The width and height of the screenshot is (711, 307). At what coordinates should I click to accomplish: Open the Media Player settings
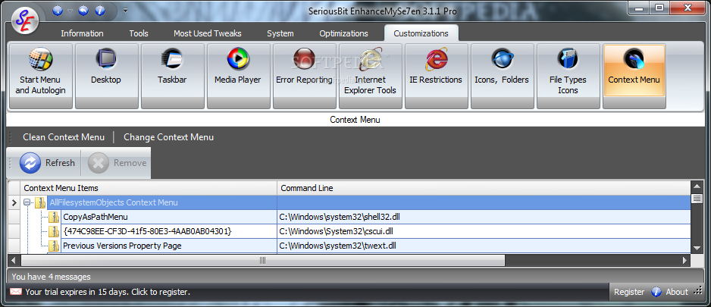pyautogui.click(x=239, y=77)
